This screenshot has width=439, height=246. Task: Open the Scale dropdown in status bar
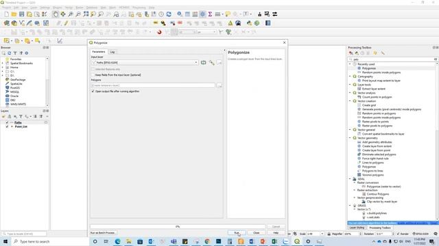pyautogui.click(x=322, y=234)
